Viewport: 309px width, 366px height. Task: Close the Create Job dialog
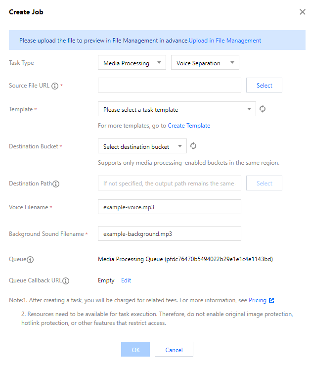[302, 12]
